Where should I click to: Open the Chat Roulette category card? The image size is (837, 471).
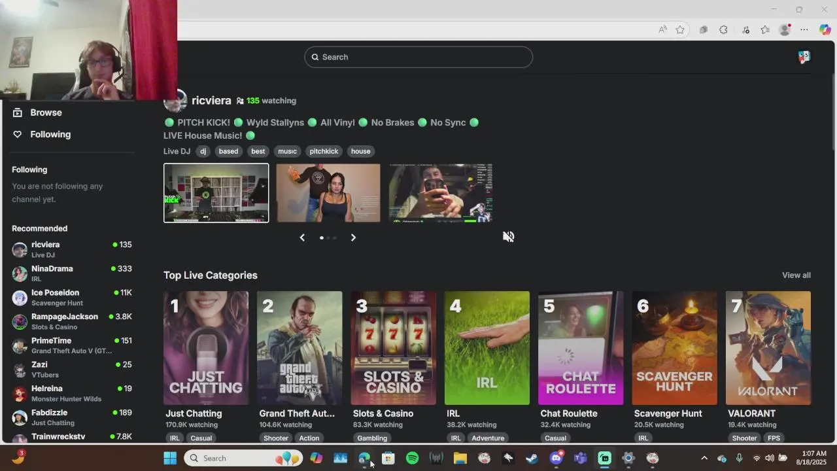(x=581, y=348)
